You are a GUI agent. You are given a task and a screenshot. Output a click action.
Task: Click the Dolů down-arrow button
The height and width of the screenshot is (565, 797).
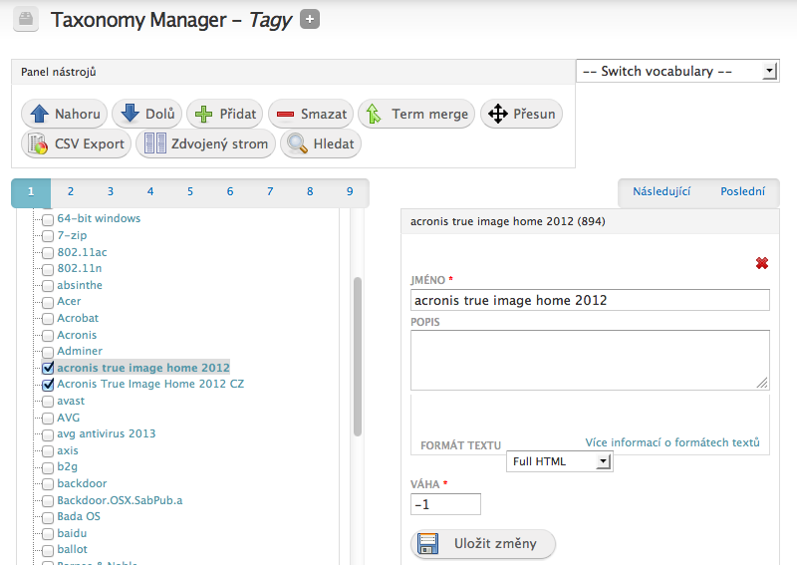(x=146, y=114)
